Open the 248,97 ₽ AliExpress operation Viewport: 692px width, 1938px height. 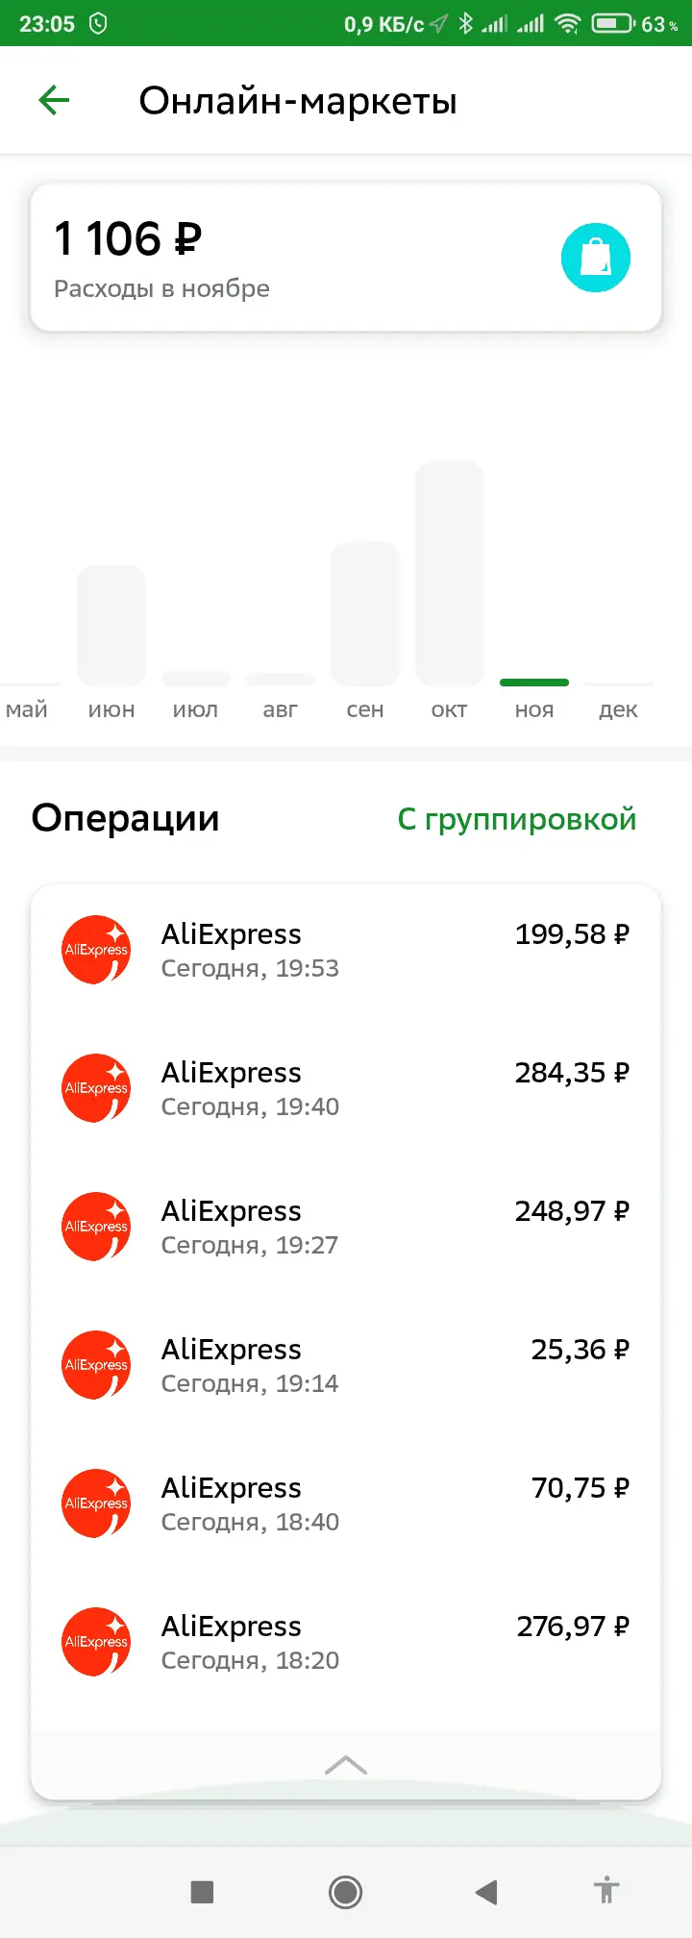click(346, 1227)
